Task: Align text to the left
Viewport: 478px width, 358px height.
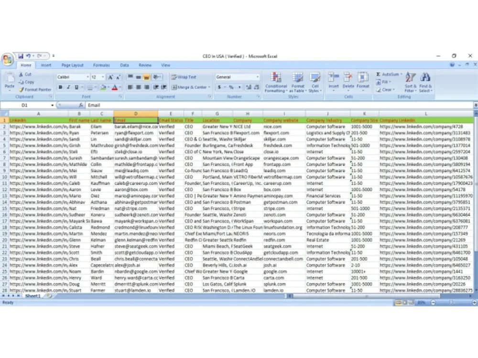Action: tap(130, 87)
